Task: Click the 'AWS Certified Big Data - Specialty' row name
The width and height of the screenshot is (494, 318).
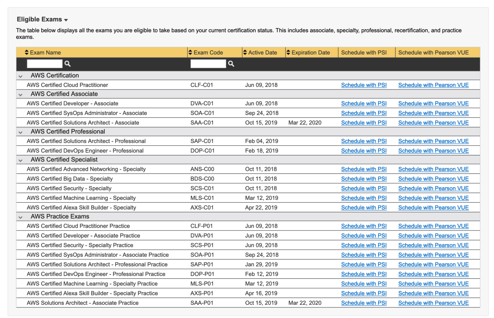Action: [x=70, y=179]
